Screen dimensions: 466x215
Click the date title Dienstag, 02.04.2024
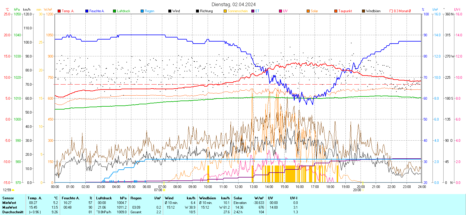click(234, 4)
